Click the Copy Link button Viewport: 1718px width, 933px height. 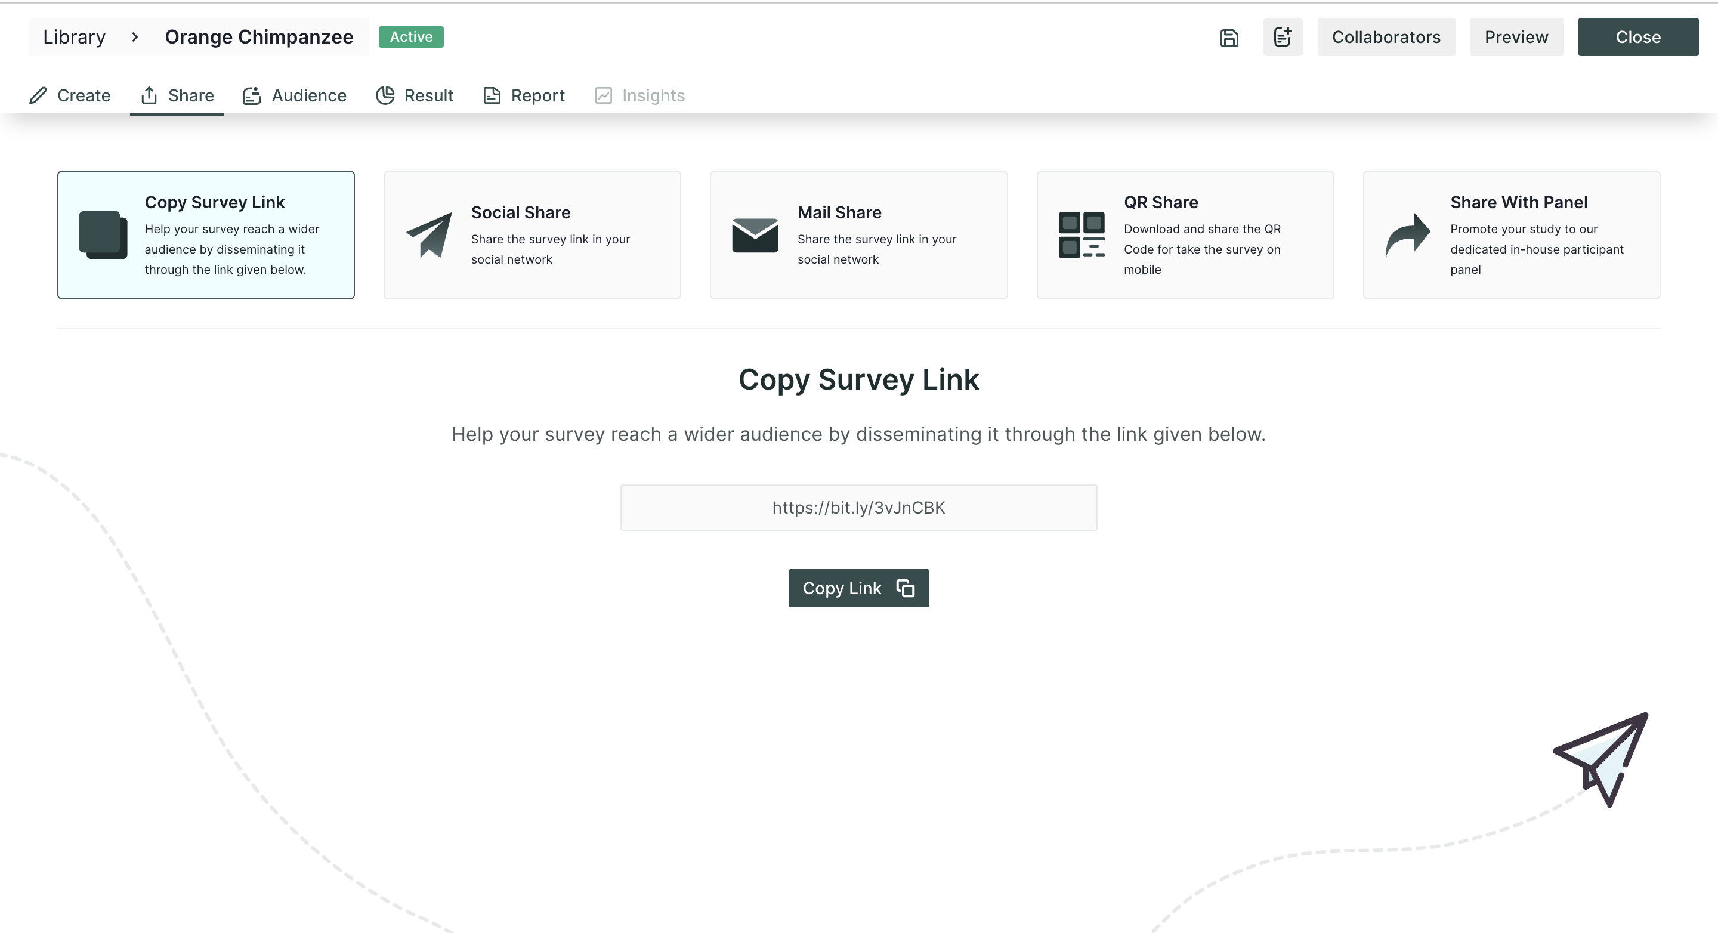tap(858, 588)
